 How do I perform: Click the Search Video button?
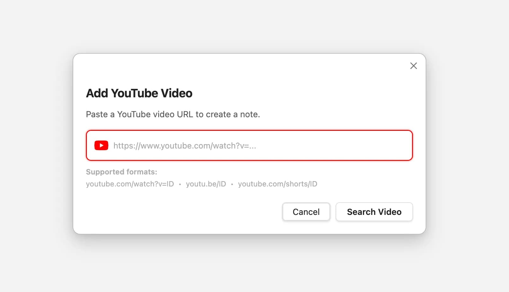[x=374, y=212]
